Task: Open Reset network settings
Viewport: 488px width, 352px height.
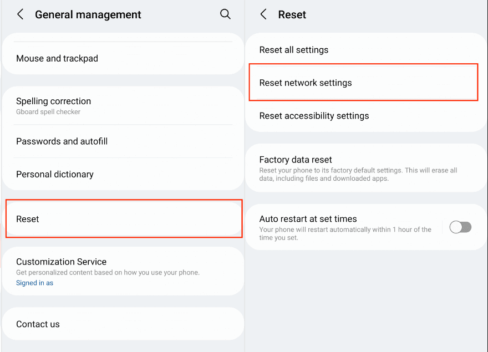Action: 306,83
